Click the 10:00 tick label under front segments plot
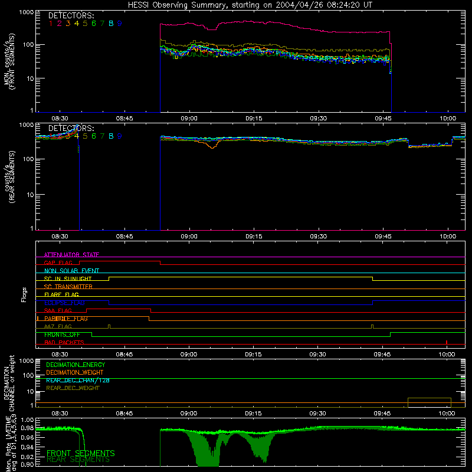 448,119
